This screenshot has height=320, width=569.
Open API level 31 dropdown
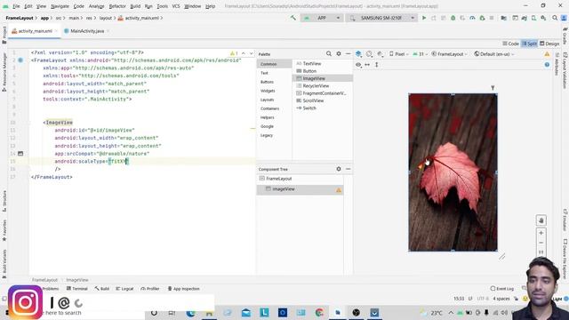[x=421, y=54]
